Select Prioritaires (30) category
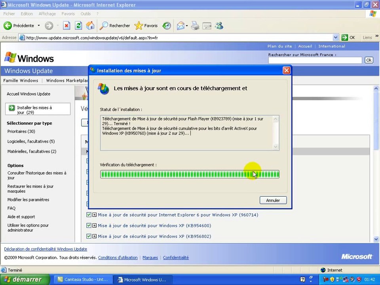This screenshot has height=285, width=380. click(x=21, y=131)
